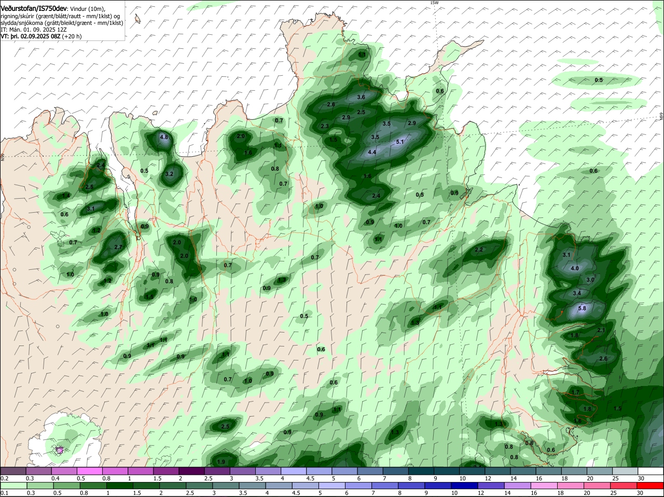Click the 'VT: þri. 02.09.2025 08Z (+20 h)' line
Image resolution: width=664 pixels, height=497 pixels.
coord(41,36)
